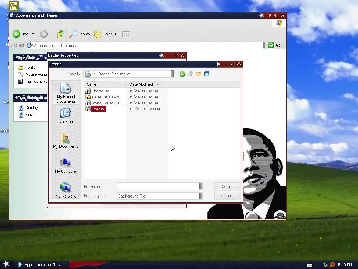Open High Contrast link in See Also

[33, 81]
